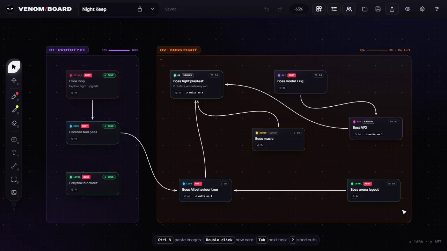Click the Boss AI behaviour tree card title
The height and width of the screenshot is (251, 447).
200,190
